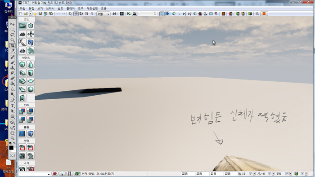Viewport: 315px width, 177px height.
Task: Open drag grid size dropdown beside 16
Action: [x=254, y=174]
